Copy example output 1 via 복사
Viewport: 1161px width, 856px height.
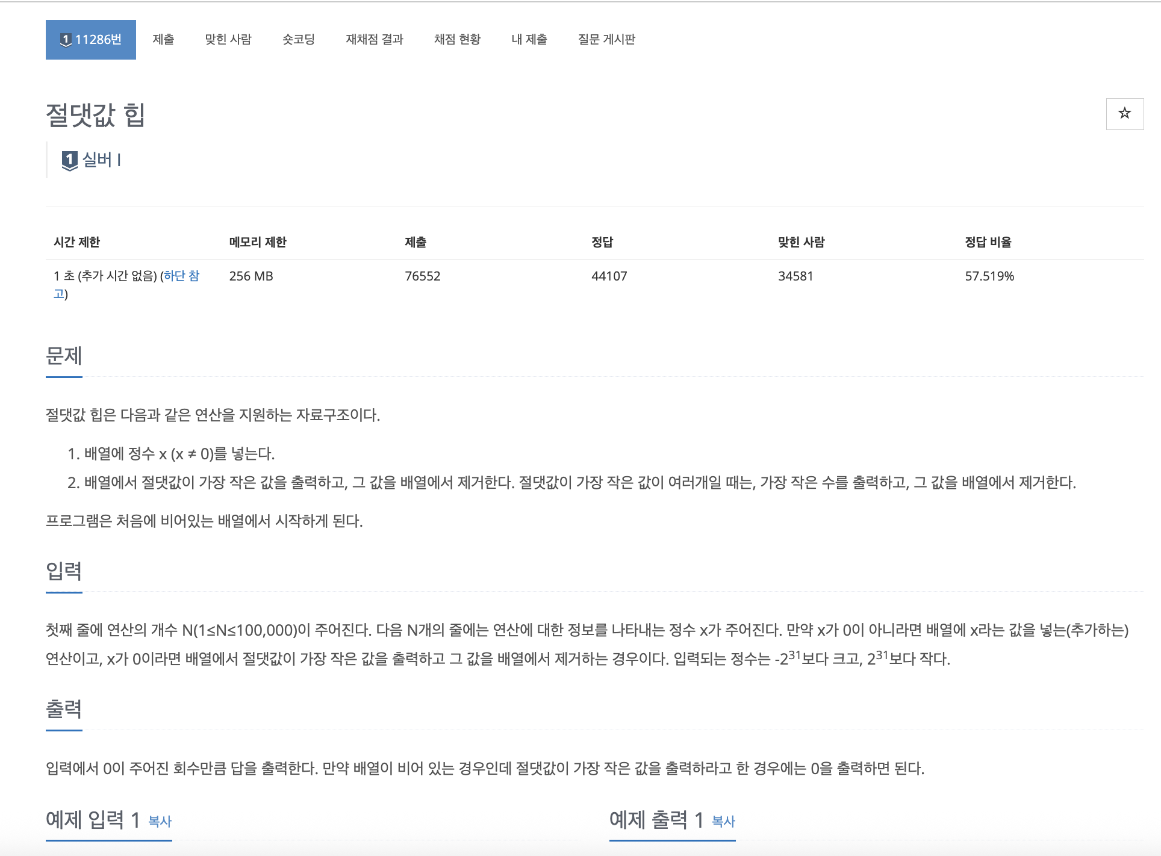point(723,821)
